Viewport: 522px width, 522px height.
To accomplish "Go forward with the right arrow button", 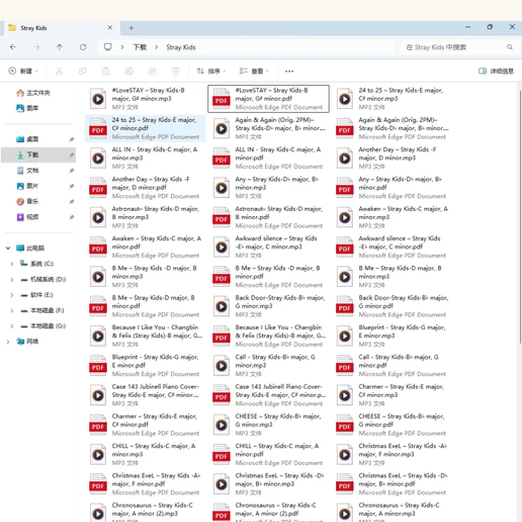I will tap(37, 48).
